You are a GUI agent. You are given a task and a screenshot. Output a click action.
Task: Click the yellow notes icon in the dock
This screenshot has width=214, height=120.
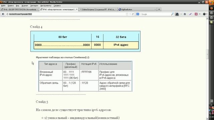(x=211, y=22)
